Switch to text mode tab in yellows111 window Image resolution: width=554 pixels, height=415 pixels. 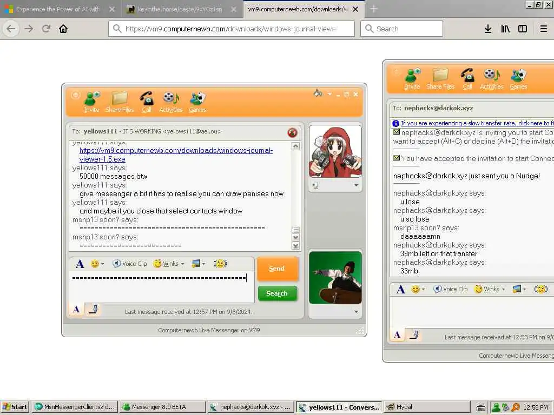click(x=76, y=310)
